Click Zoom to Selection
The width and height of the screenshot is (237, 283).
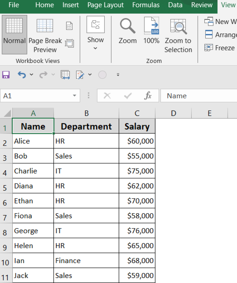[x=178, y=27]
